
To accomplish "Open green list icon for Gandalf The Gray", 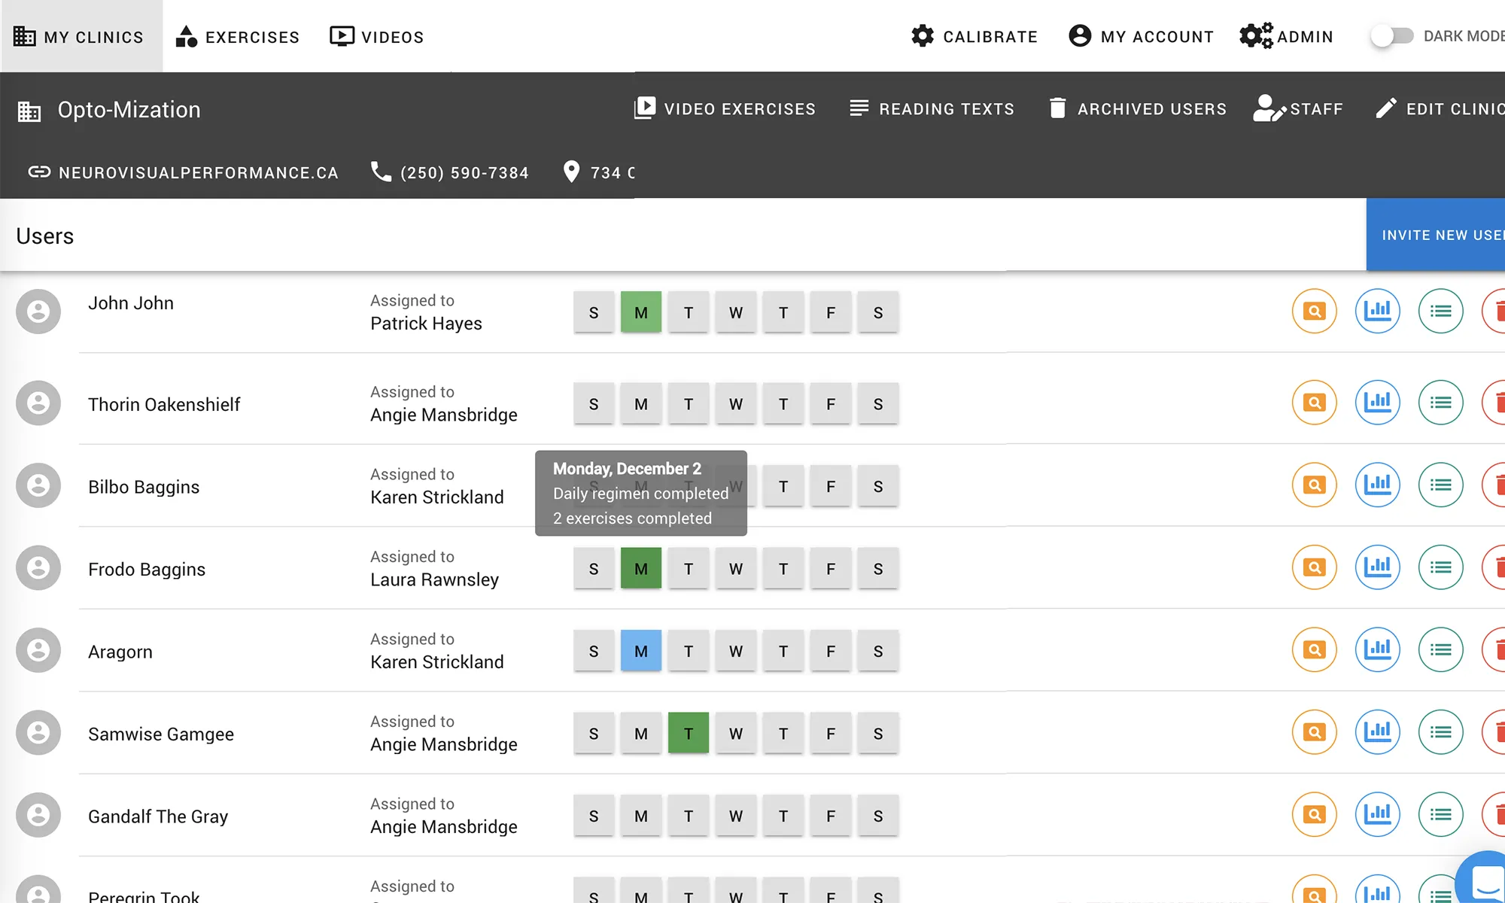I will (x=1440, y=814).
